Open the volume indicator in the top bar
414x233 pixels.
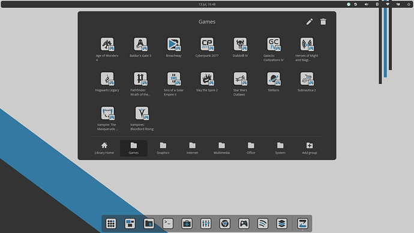367,4
